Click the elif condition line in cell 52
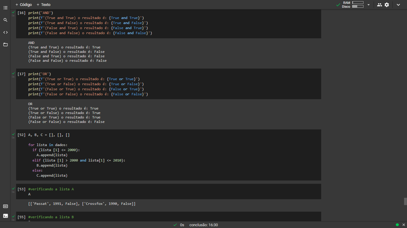 point(79,160)
